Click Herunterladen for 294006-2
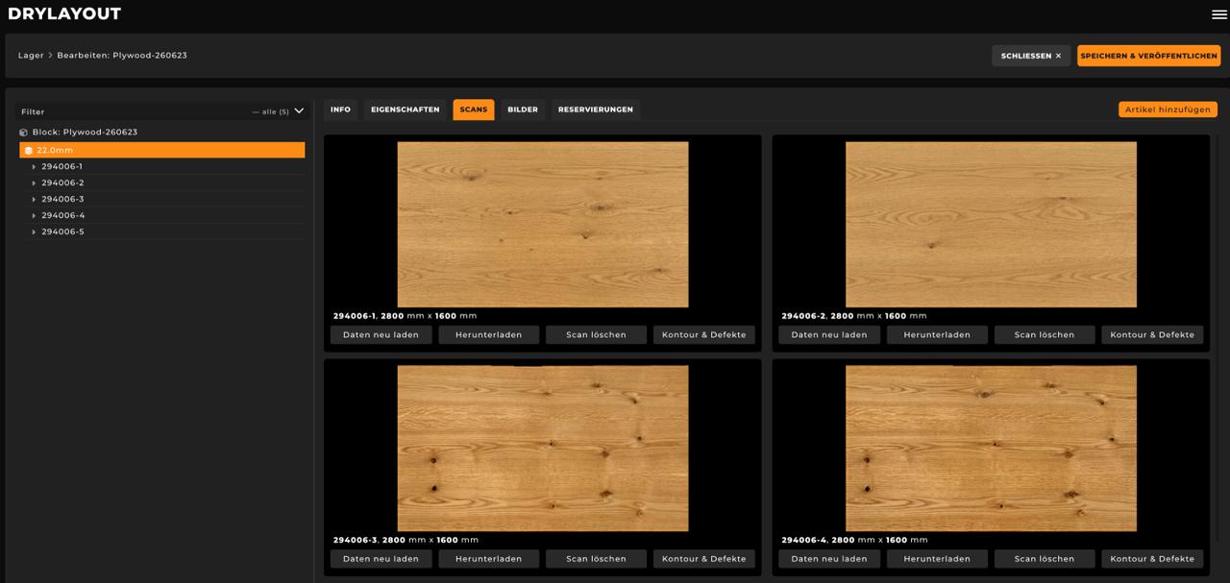The image size is (1230, 583). tap(937, 335)
